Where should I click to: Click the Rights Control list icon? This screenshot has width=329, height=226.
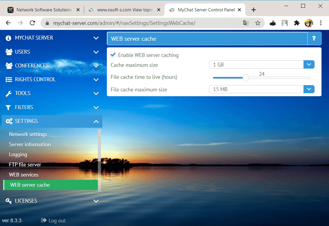tap(9, 80)
